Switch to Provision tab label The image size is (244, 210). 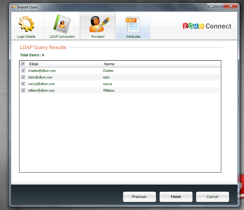click(x=98, y=37)
